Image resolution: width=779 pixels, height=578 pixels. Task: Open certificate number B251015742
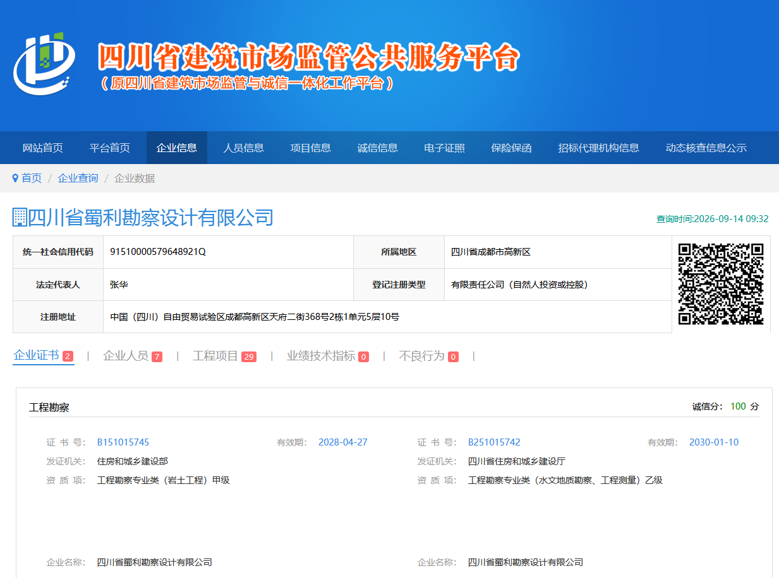pyautogui.click(x=494, y=442)
